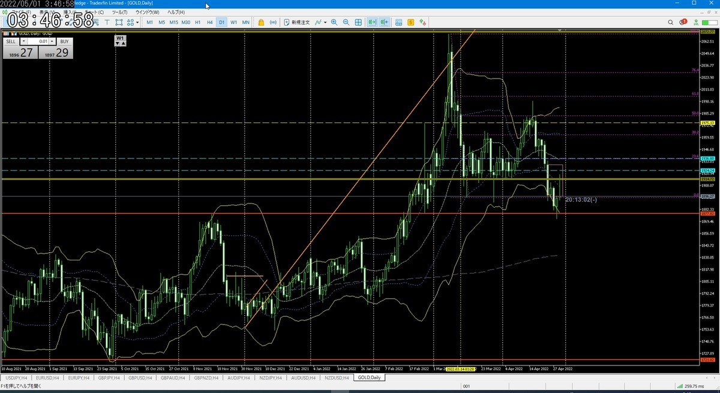Click the cyan 1924.24 price label

pos(708,170)
